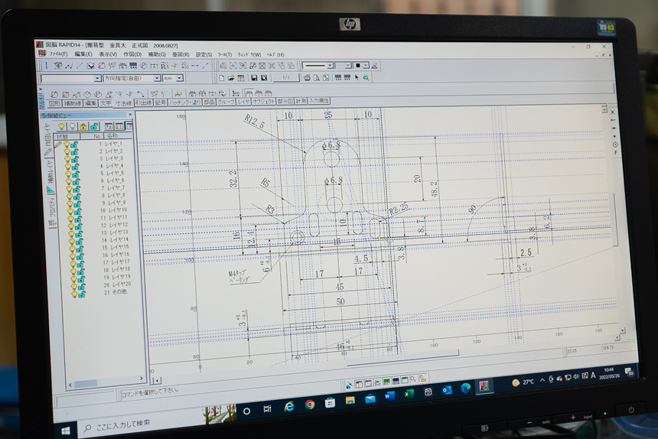Click the unlit bulb hide-all-layers button

tap(73, 127)
